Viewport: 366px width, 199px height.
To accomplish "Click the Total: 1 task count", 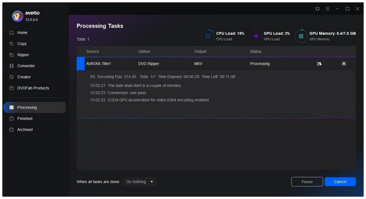I will [x=83, y=39].
